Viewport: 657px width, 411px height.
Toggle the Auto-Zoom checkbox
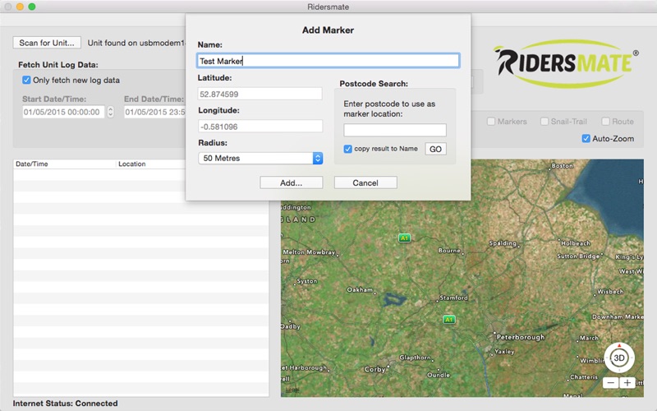point(586,138)
